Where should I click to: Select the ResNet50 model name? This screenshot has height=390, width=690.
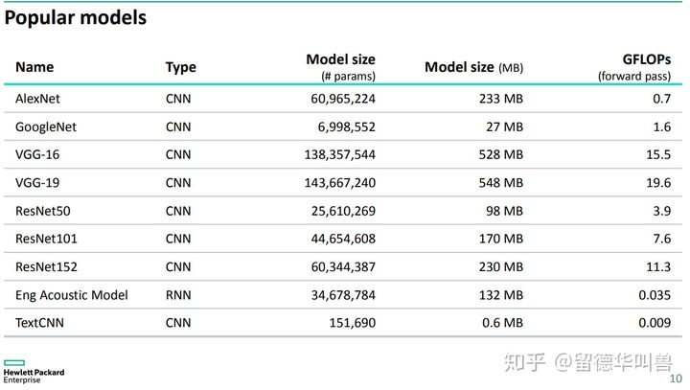point(43,211)
